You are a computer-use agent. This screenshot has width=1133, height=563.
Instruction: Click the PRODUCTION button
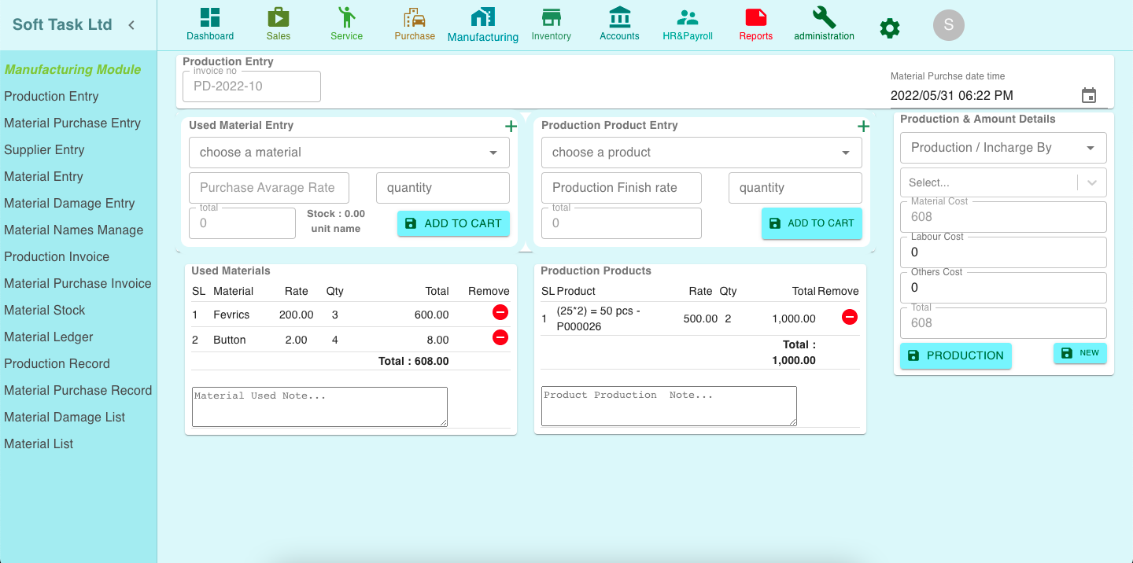(955, 355)
